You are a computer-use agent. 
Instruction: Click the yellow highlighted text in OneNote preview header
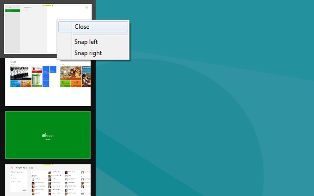point(48,5)
